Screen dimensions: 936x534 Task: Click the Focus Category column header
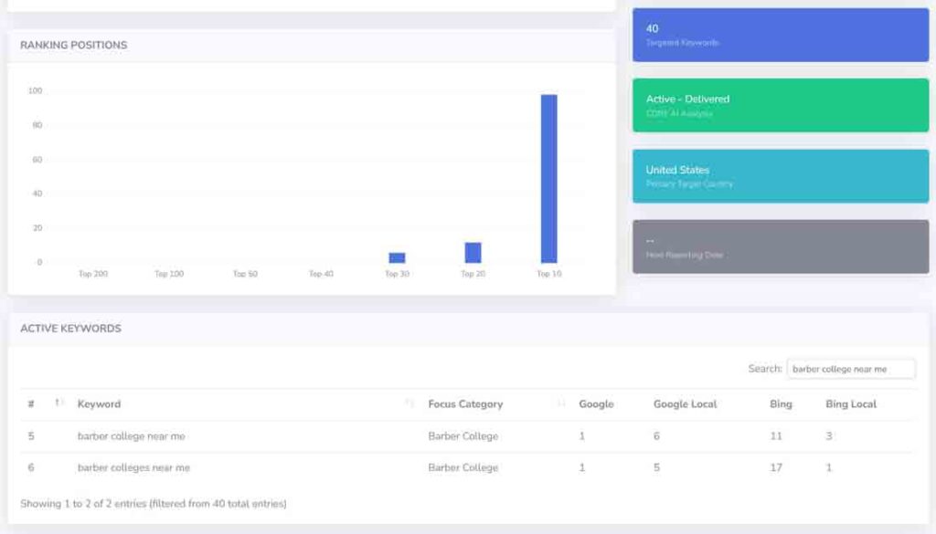coord(465,403)
